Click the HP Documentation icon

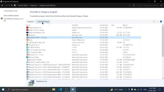click(x=27, y=52)
